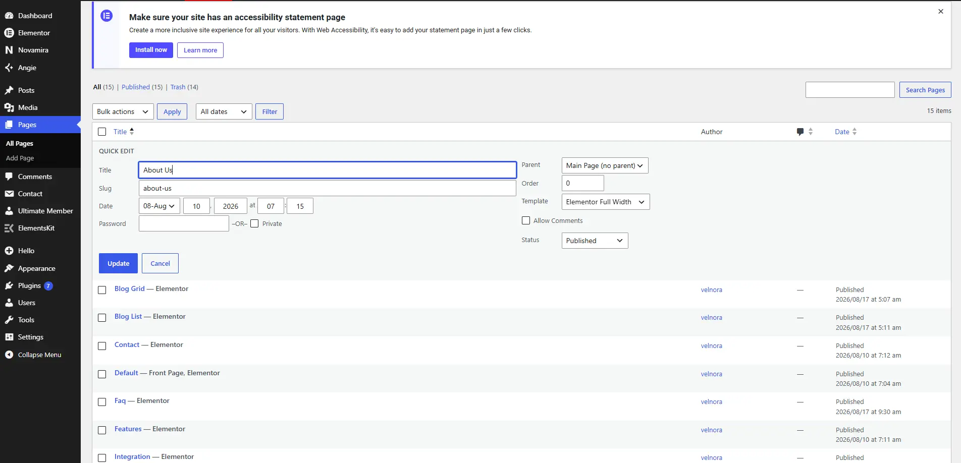
Task: Open Ultimate Member user icon
Action: [9, 211]
